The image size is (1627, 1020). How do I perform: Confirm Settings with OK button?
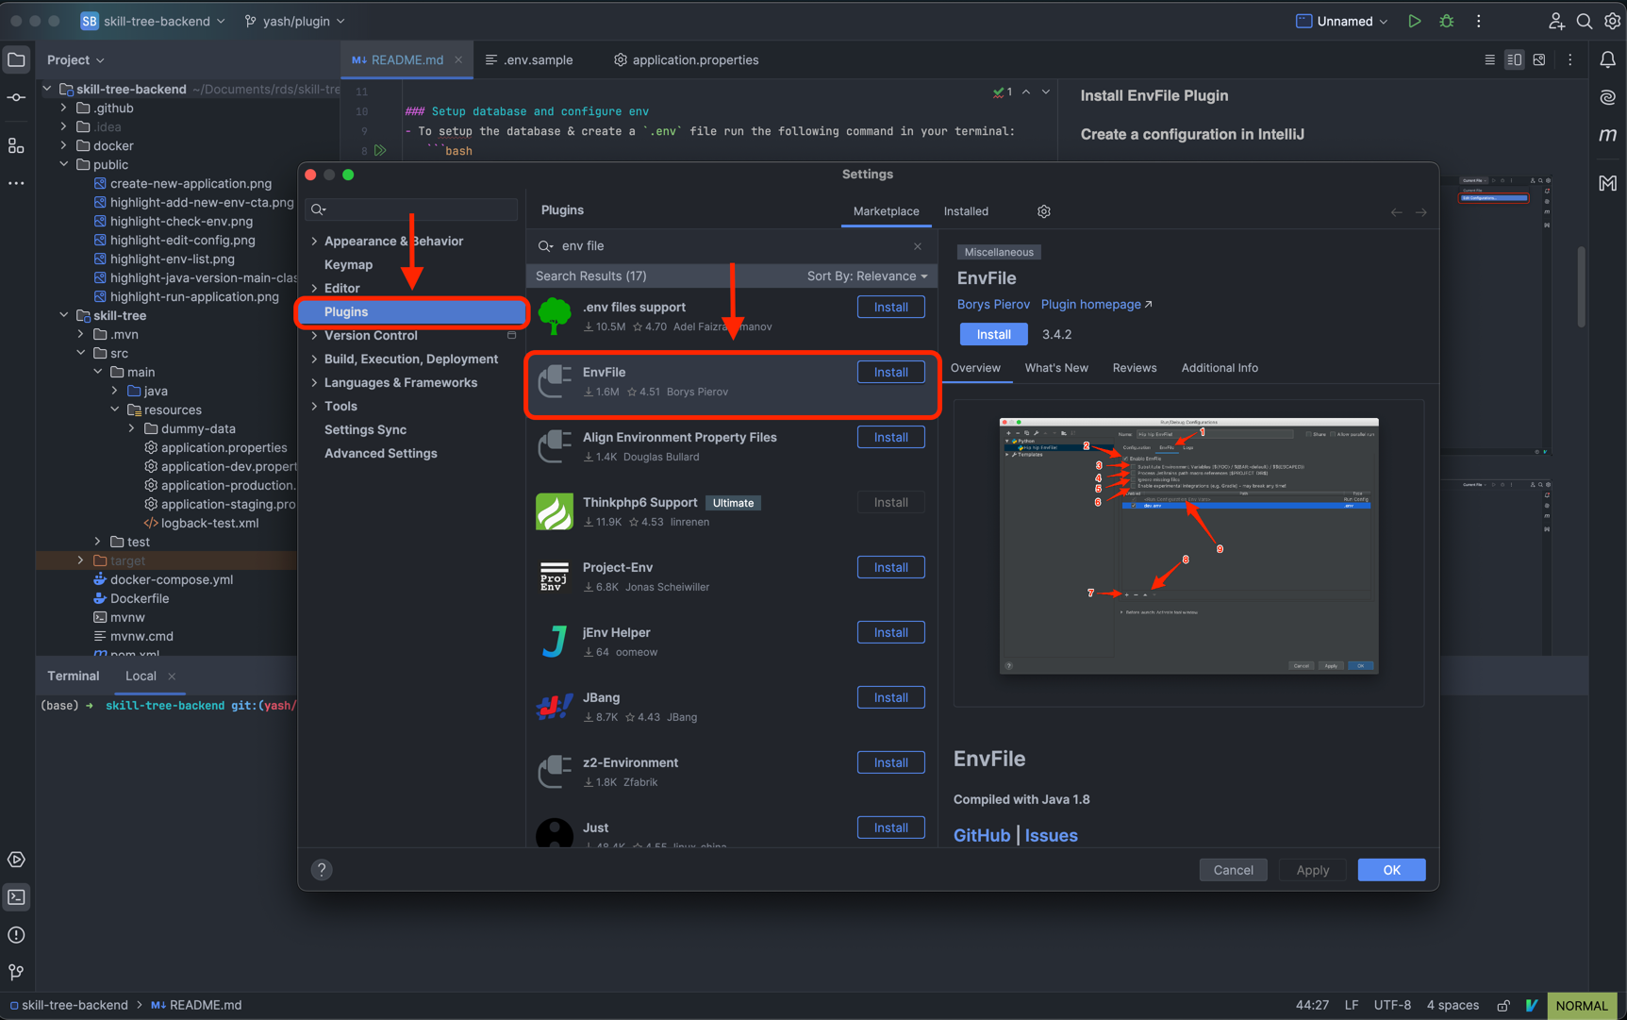coord(1391,870)
